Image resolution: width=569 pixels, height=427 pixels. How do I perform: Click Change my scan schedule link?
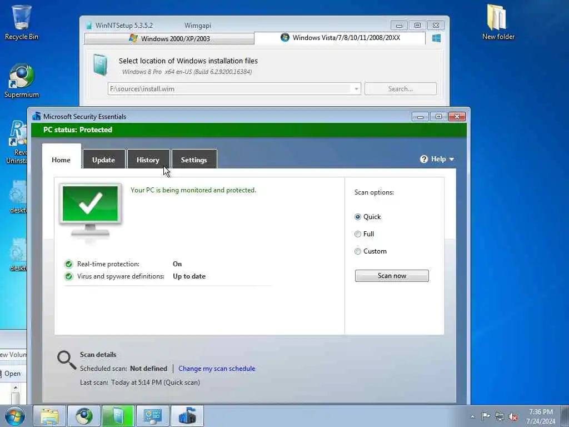point(217,369)
